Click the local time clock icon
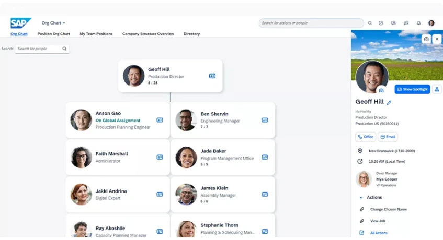443x240 pixels. pos(360,161)
